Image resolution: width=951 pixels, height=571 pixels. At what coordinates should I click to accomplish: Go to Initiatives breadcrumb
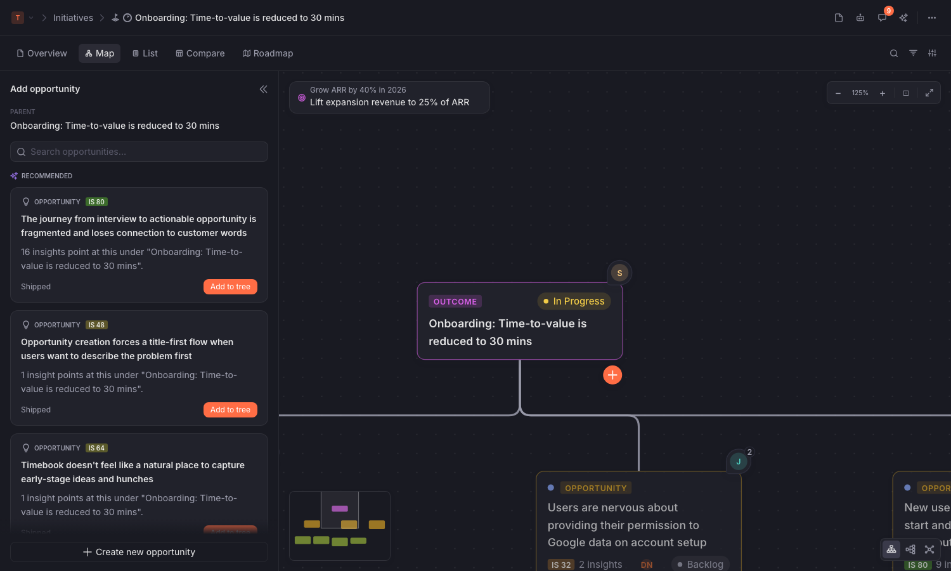(73, 18)
